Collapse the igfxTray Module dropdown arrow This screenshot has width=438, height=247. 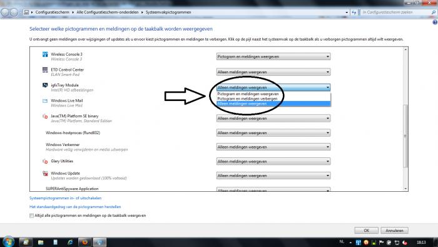coord(328,88)
